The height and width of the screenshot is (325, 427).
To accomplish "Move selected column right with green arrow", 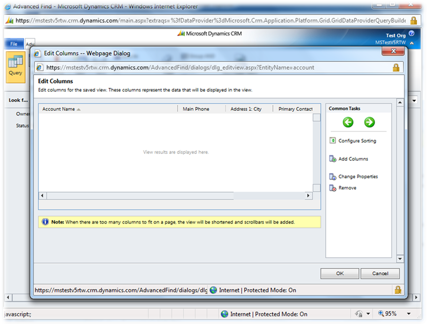I will coord(369,122).
